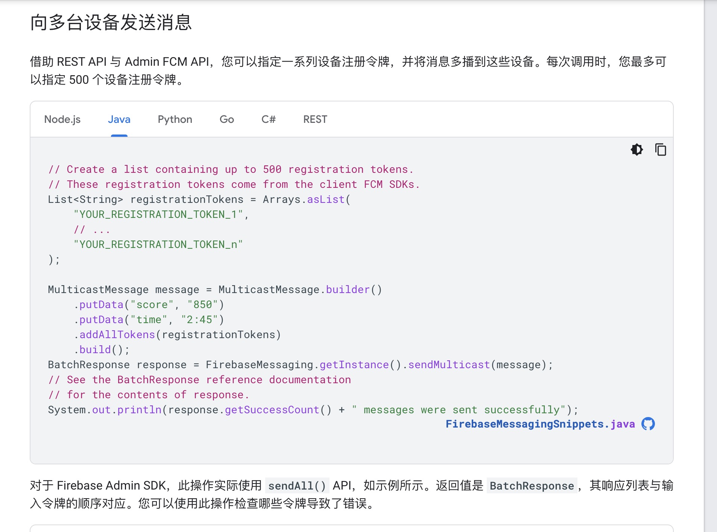
Task: Click the .addAllTokens(registrationTokens) line
Action: 178,335
